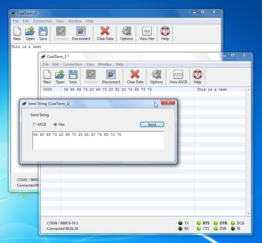Toggle the DTR status indicator
Image resolution: width=262 pixels, height=243 pixels.
coord(216,223)
